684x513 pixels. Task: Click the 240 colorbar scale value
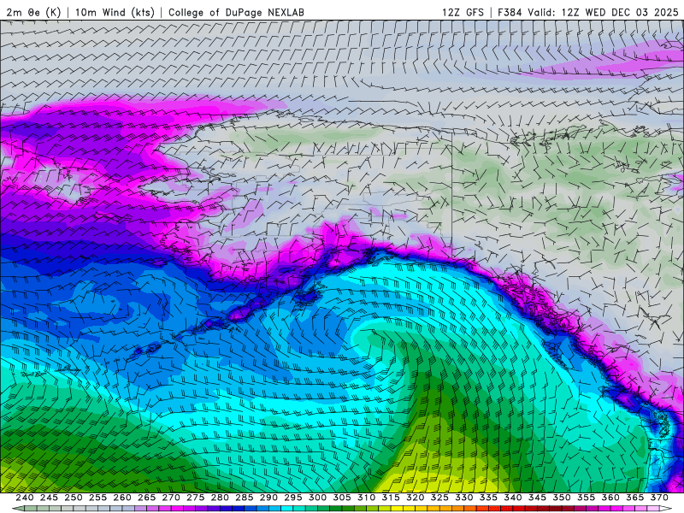(25, 498)
